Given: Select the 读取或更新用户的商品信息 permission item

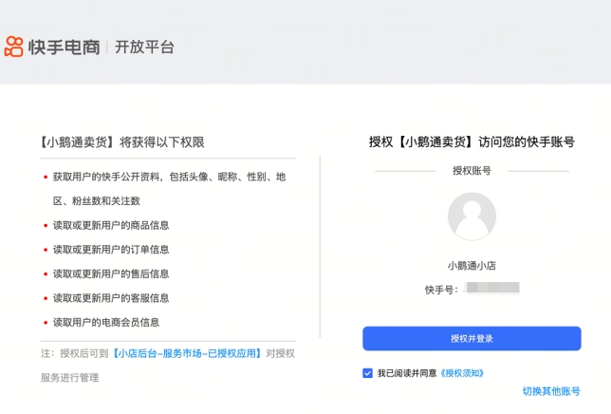Looking at the screenshot, I should point(111,225).
